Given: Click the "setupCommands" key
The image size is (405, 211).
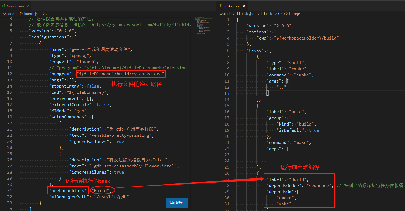Looking at the screenshot, I should click(x=68, y=117).
